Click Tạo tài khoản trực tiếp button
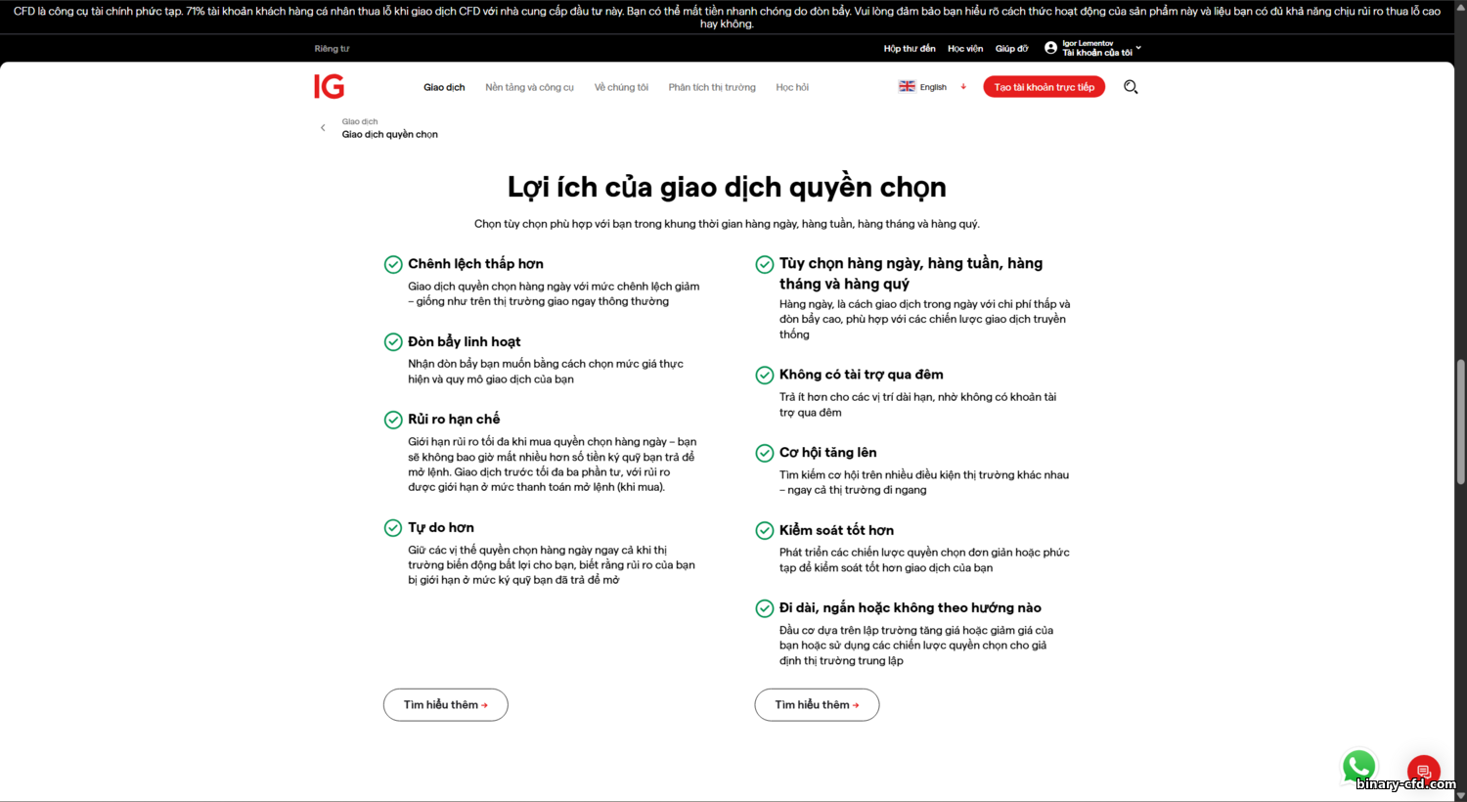This screenshot has height=802, width=1467. 1045,87
